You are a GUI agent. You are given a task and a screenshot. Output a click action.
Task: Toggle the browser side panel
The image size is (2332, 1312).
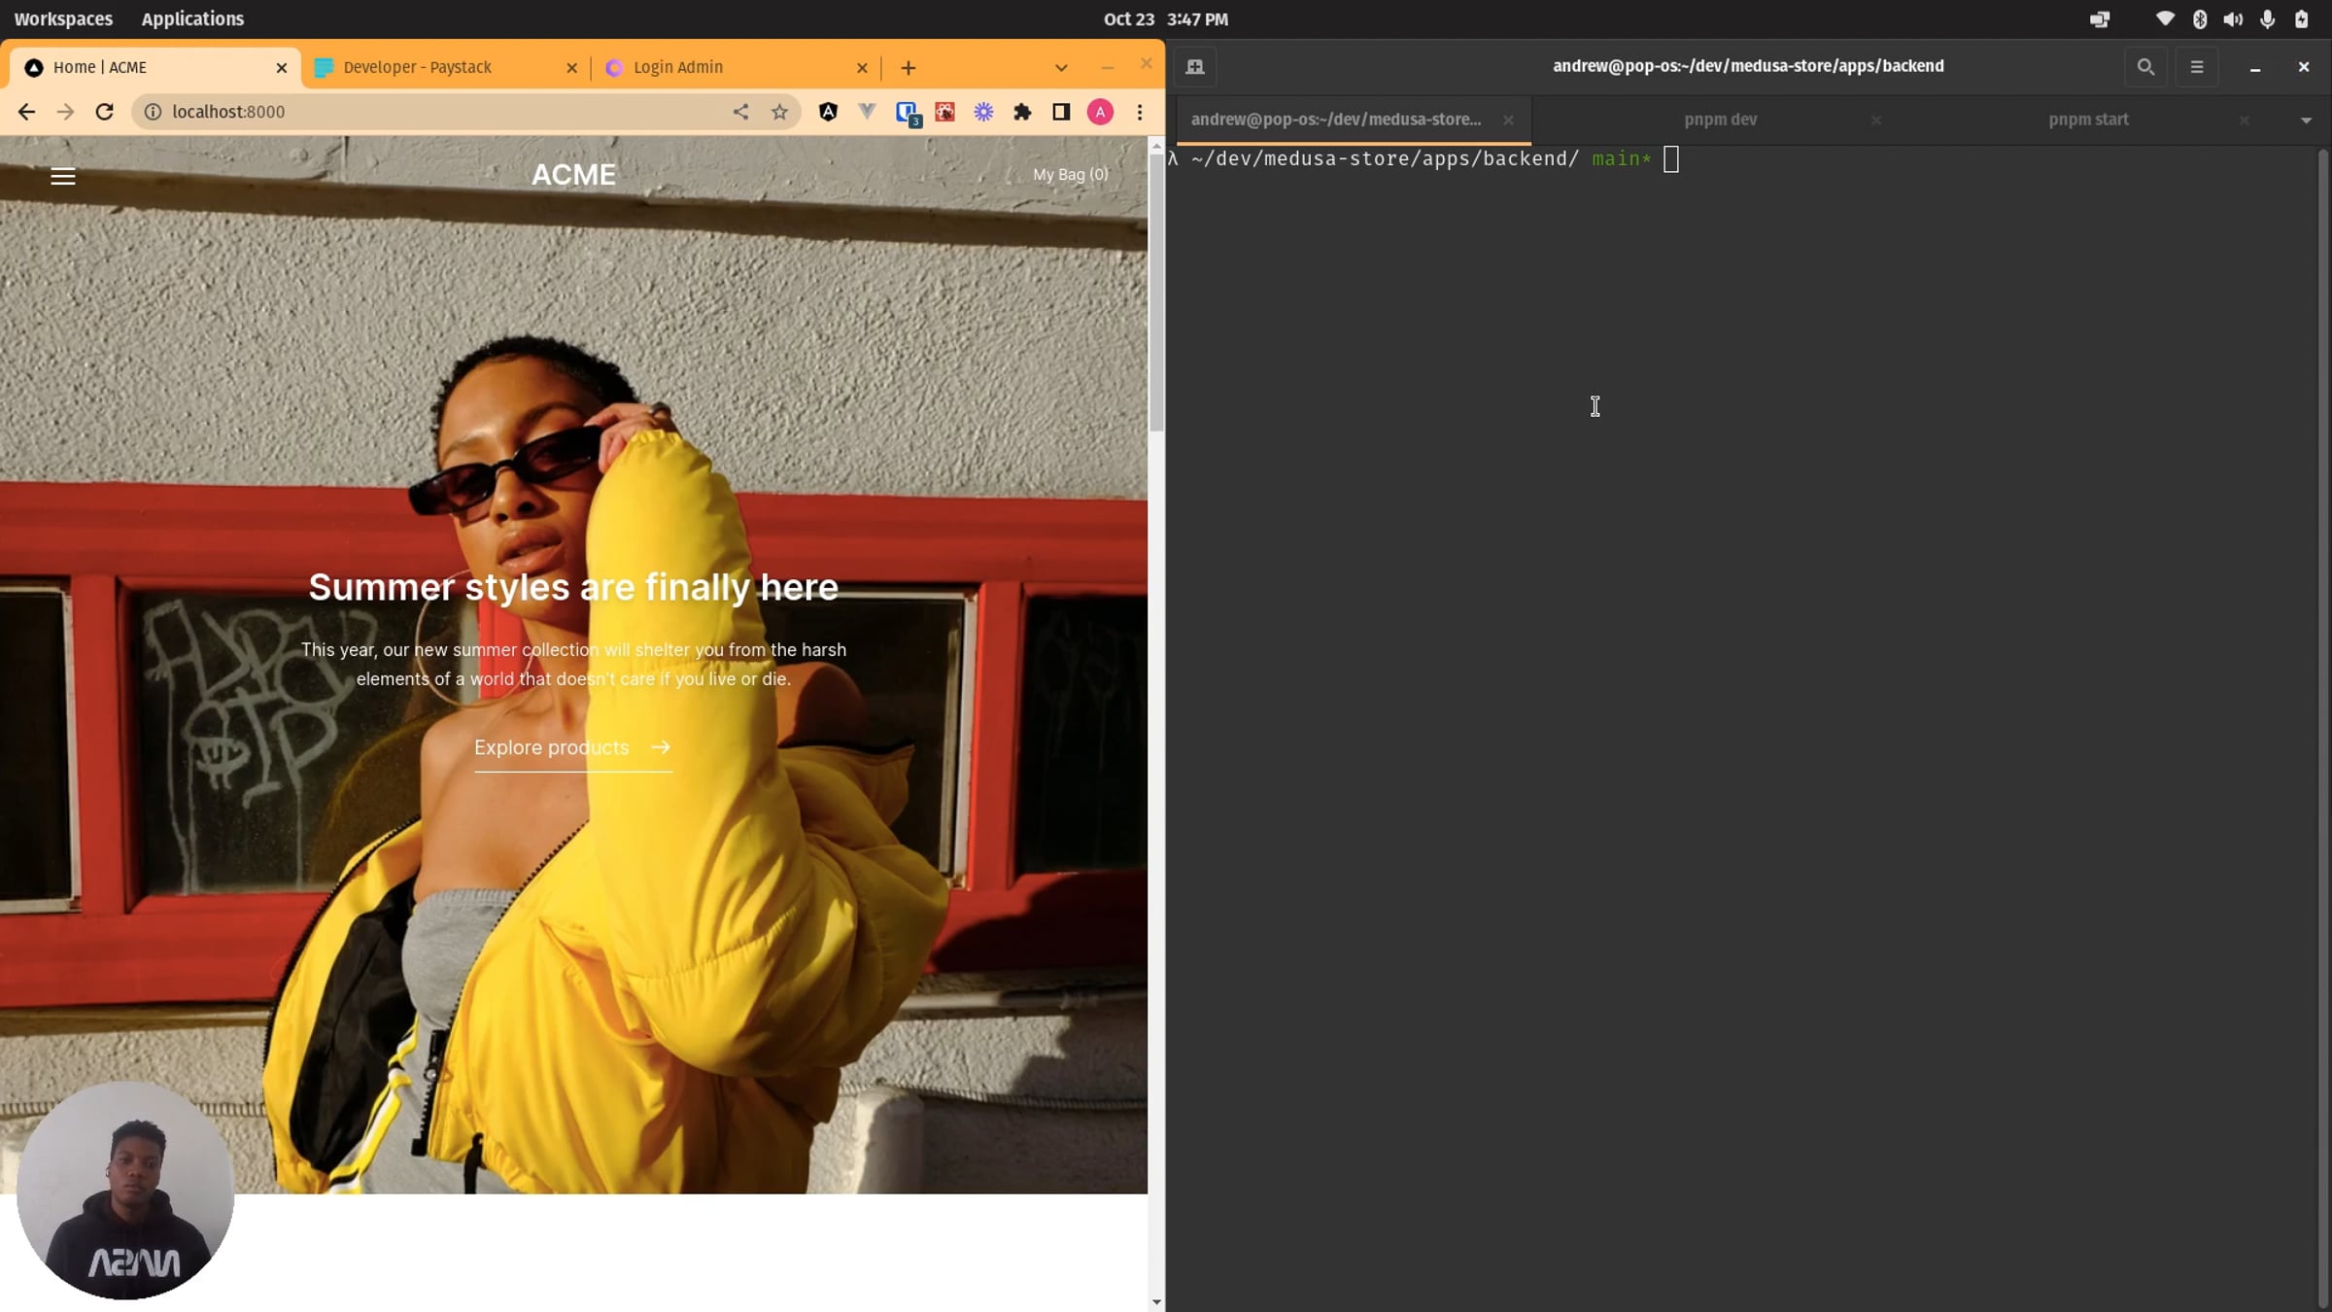(1061, 112)
